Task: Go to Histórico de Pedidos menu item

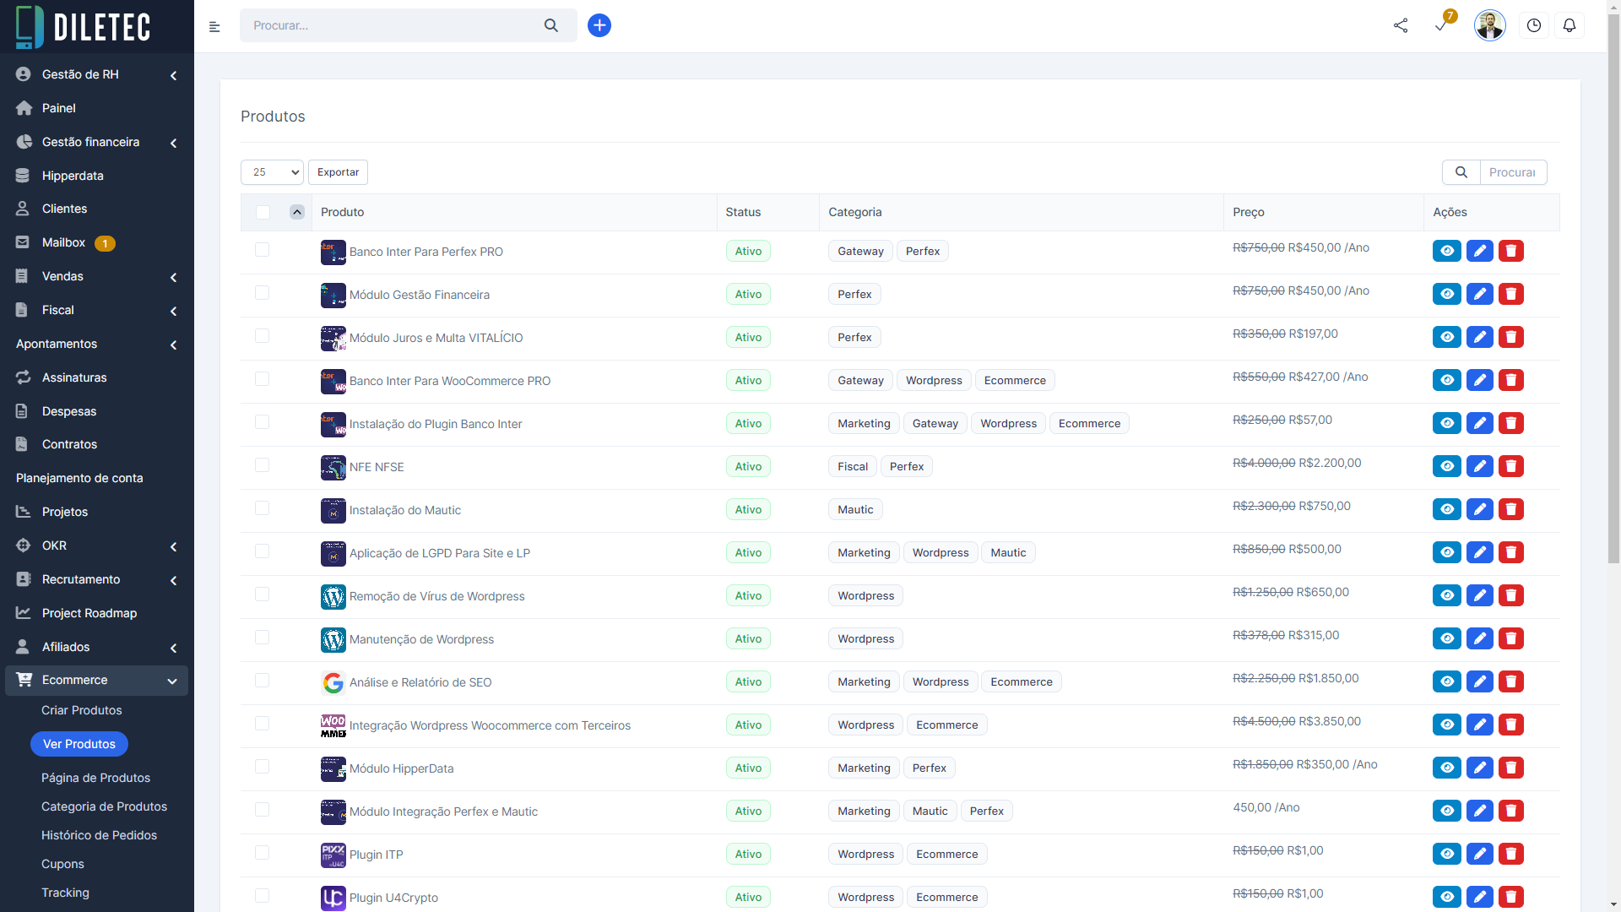Action: [x=99, y=835]
